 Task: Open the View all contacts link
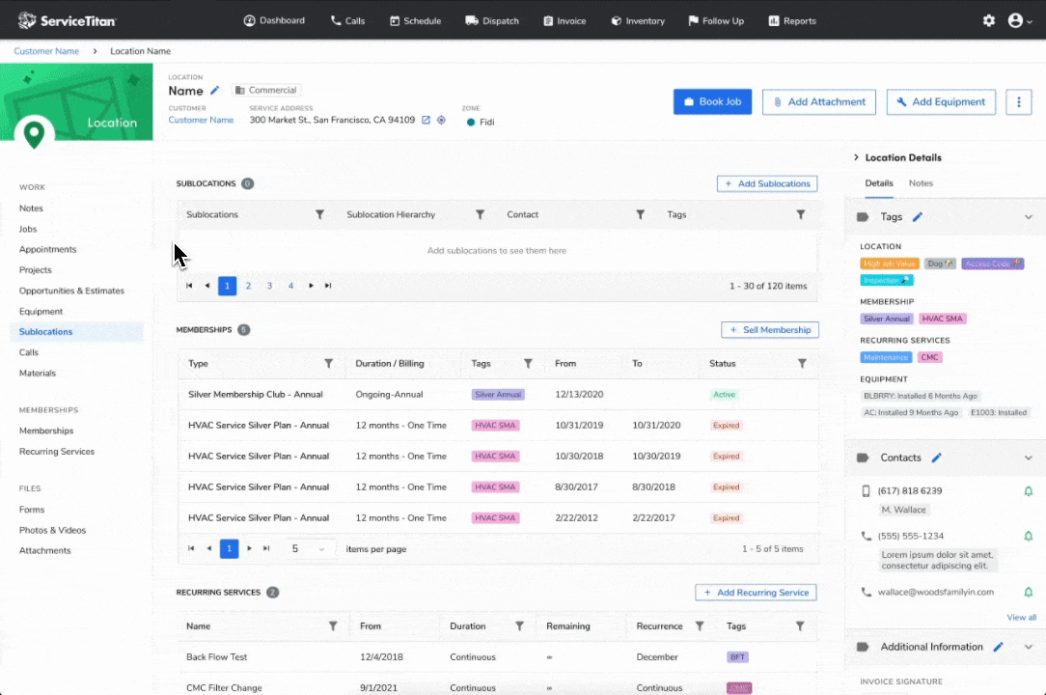(x=1021, y=617)
